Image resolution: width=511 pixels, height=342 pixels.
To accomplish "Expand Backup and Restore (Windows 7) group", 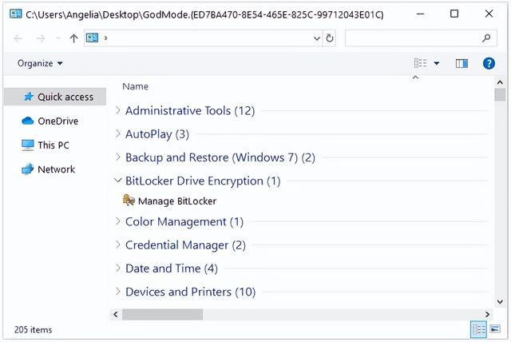I will [118, 157].
